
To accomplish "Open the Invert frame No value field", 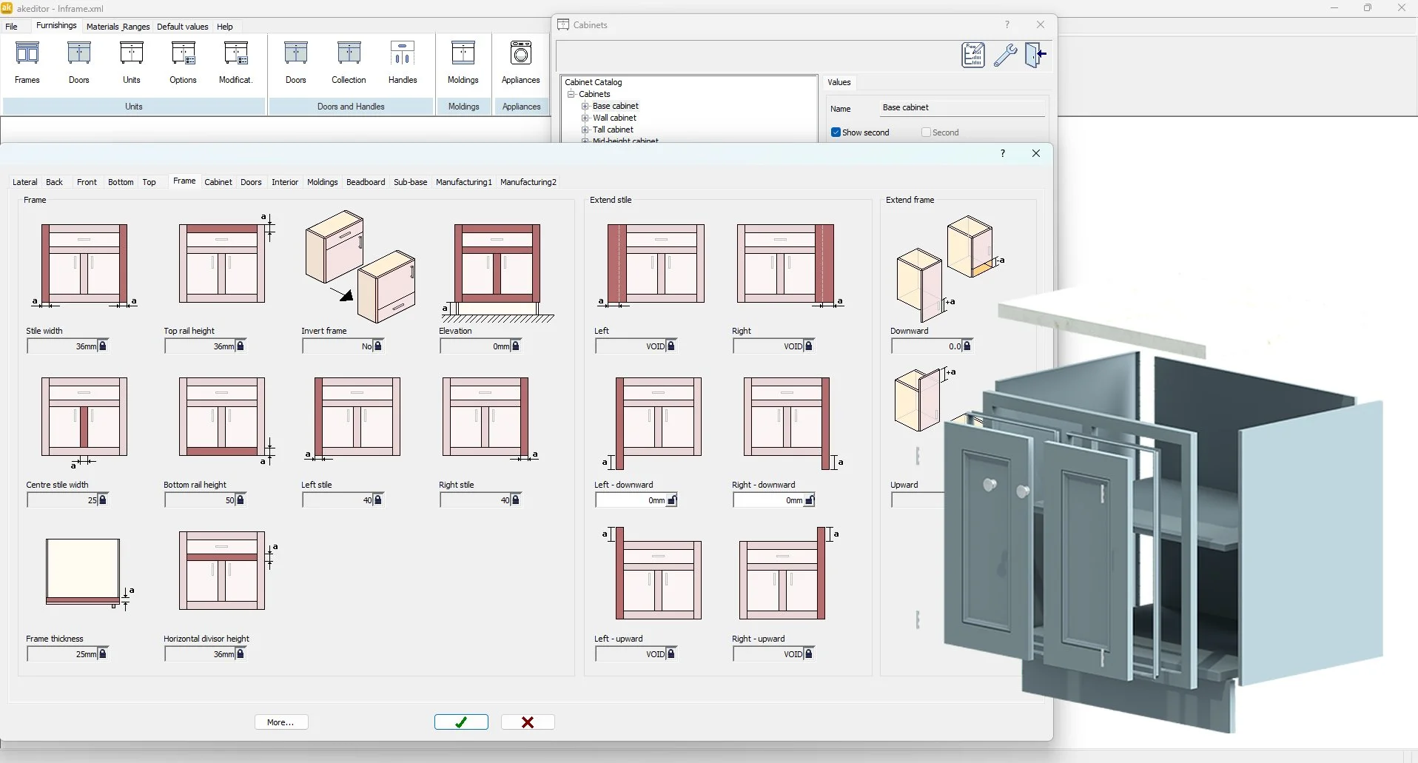I will tap(338, 346).
